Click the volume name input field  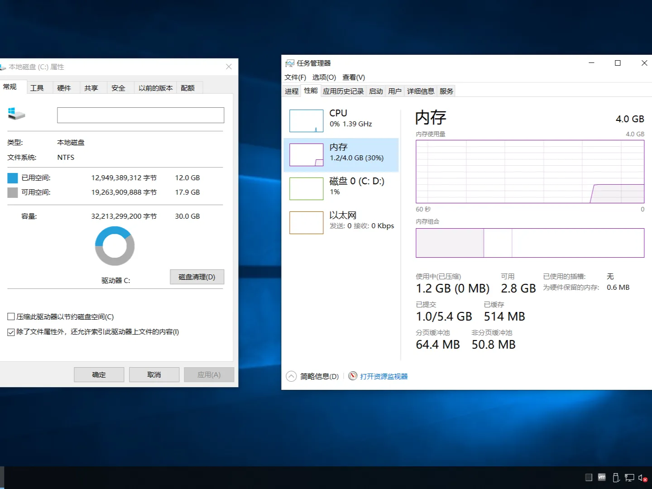pyautogui.click(x=140, y=115)
